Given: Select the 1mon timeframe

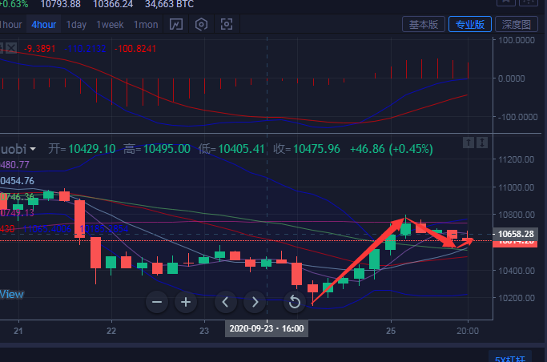Looking at the screenshot, I should [146, 24].
